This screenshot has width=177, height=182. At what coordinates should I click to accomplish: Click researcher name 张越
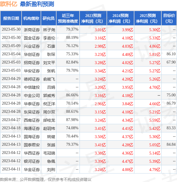(x=51, y=145)
